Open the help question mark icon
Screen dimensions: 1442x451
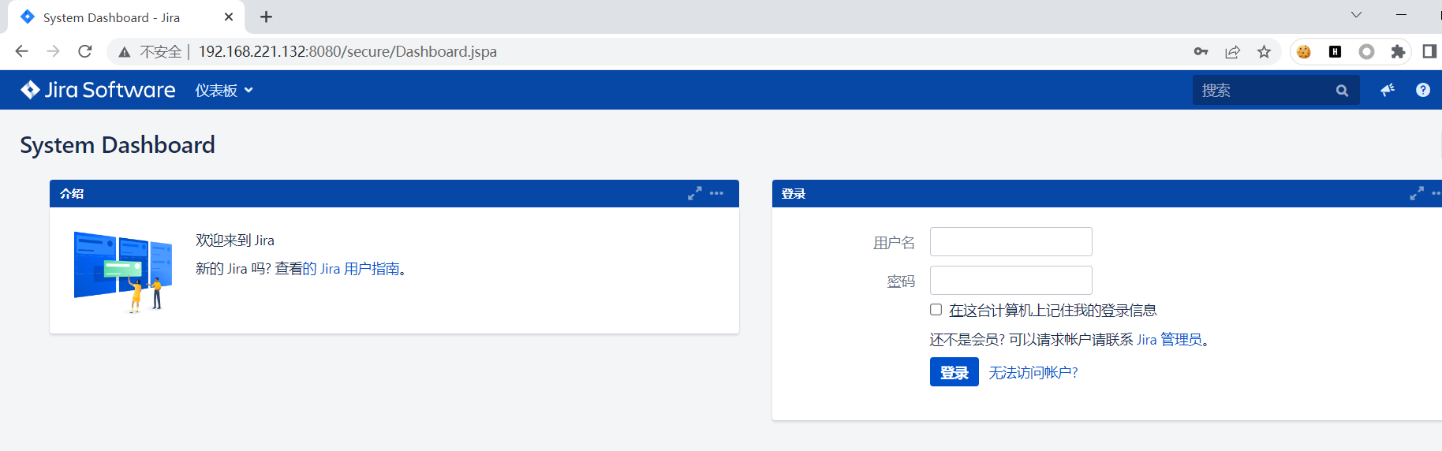tap(1423, 90)
